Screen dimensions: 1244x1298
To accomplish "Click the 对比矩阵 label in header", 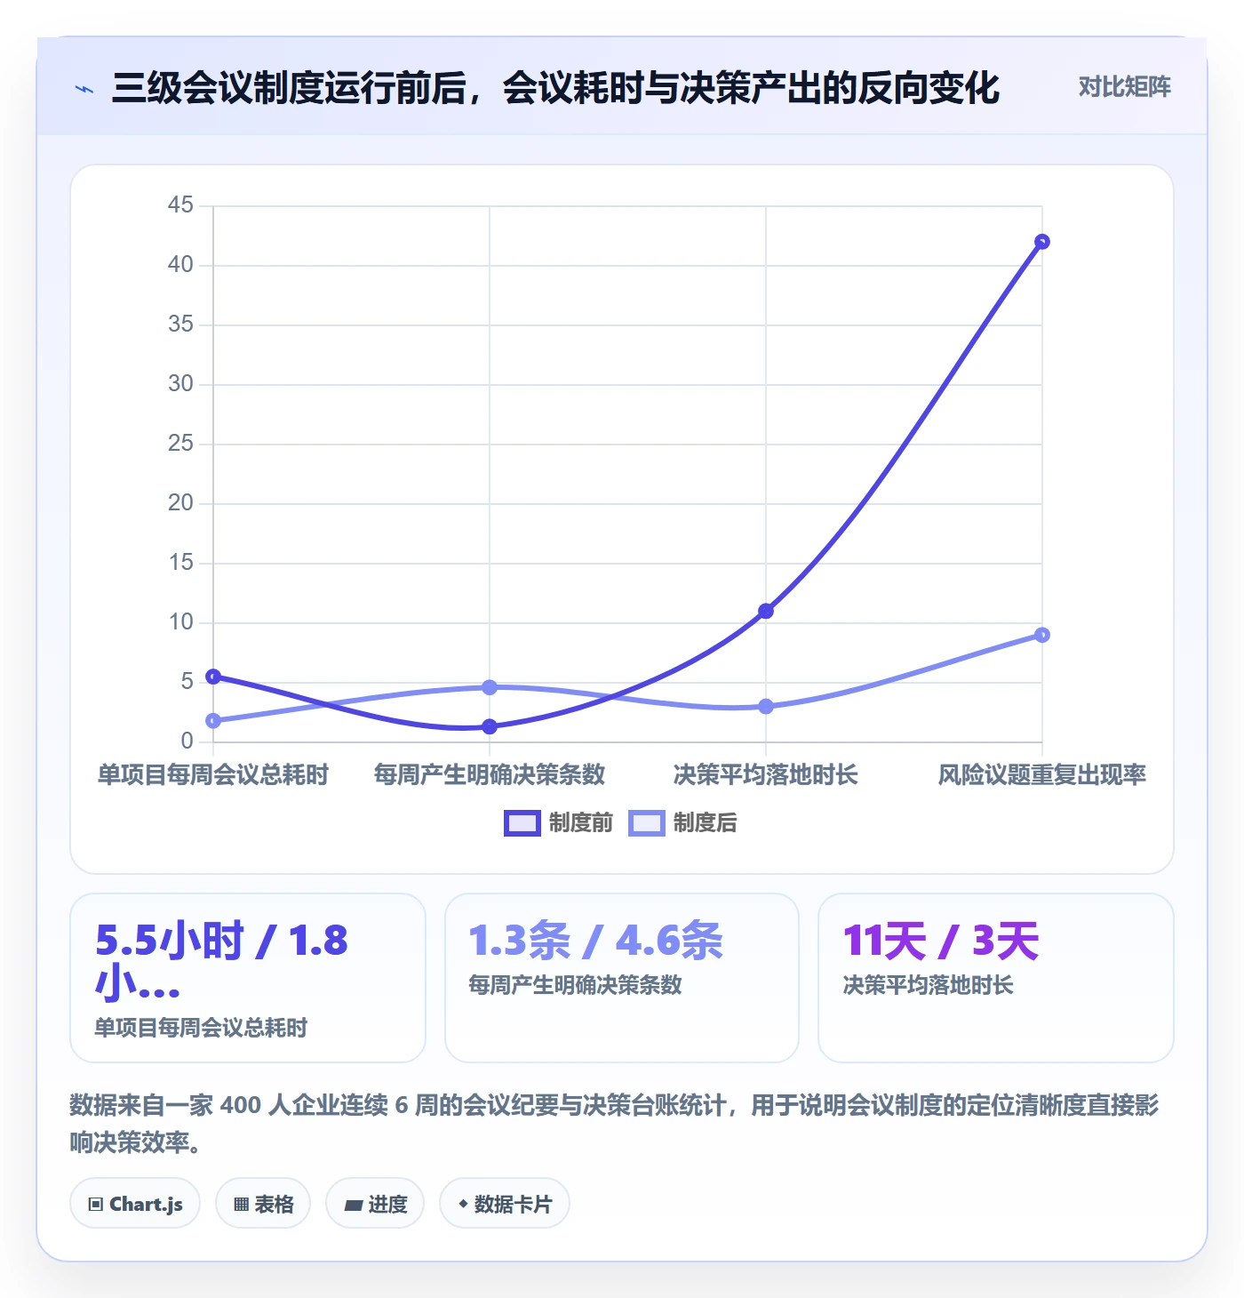I will [x=1124, y=86].
